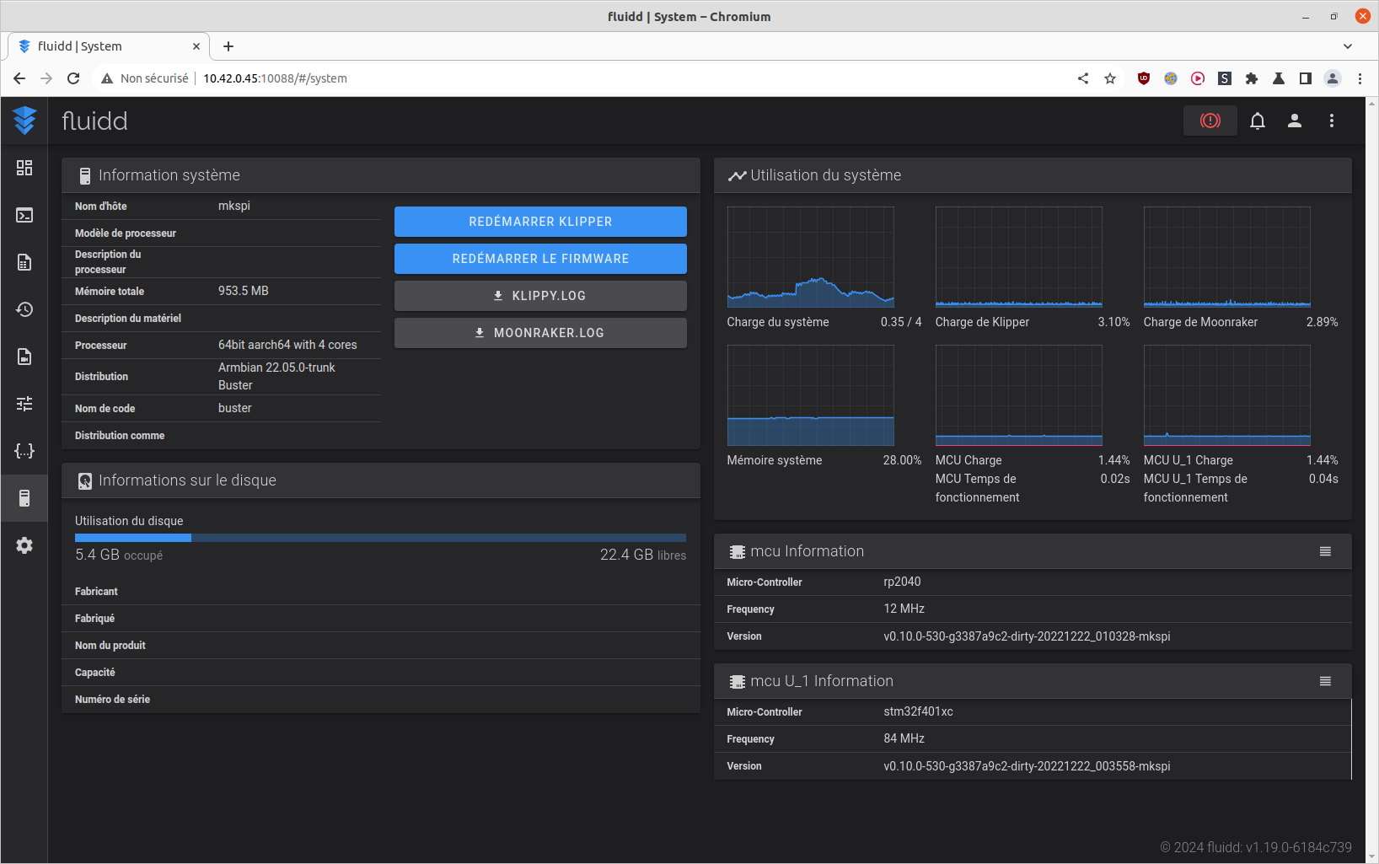Open the user account icon

click(1294, 121)
